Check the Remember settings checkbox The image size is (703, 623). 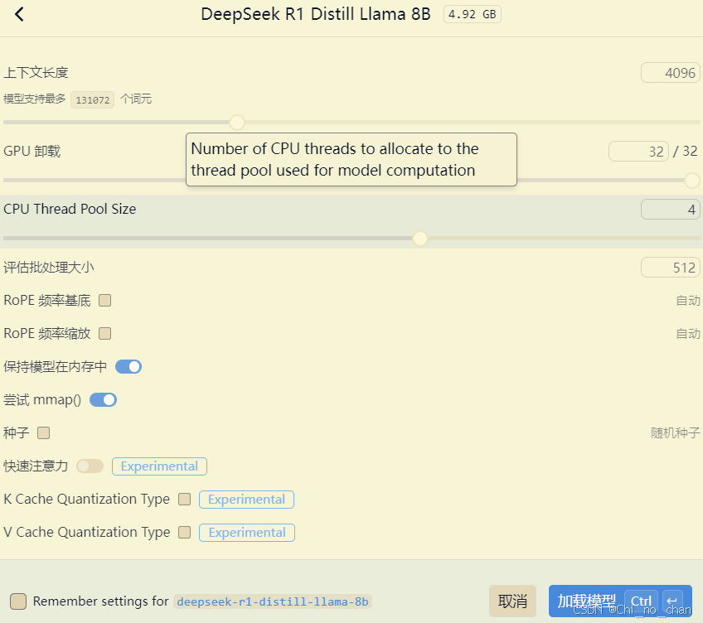pos(18,601)
